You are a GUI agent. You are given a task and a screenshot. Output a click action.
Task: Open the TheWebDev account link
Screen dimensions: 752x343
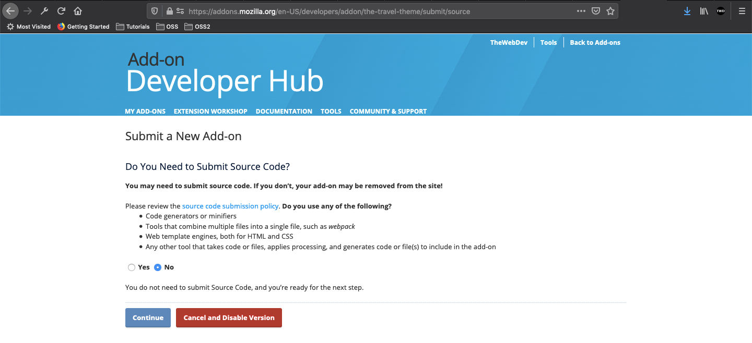click(x=509, y=43)
